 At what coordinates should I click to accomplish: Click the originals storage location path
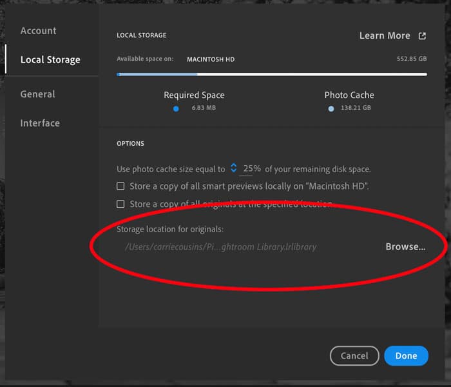(x=220, y=247)
